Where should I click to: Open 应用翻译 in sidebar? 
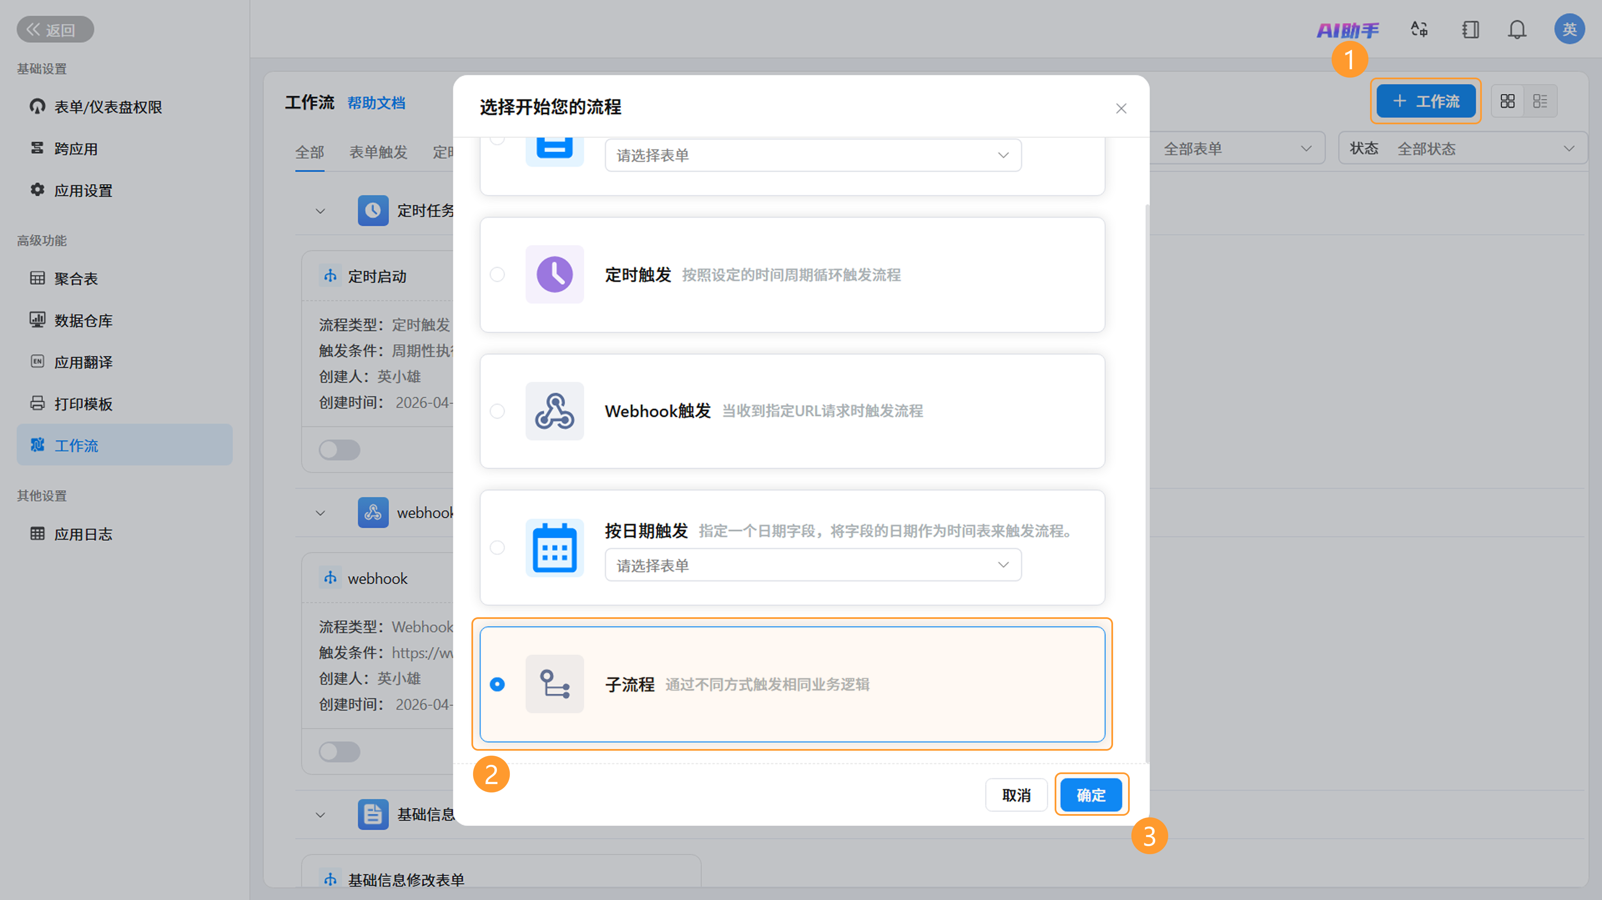[124, 362]
